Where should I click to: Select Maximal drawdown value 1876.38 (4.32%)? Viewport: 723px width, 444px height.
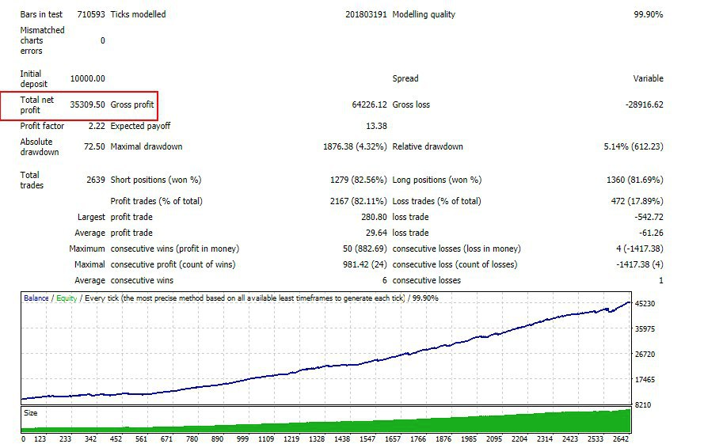(x=355, y=146)
